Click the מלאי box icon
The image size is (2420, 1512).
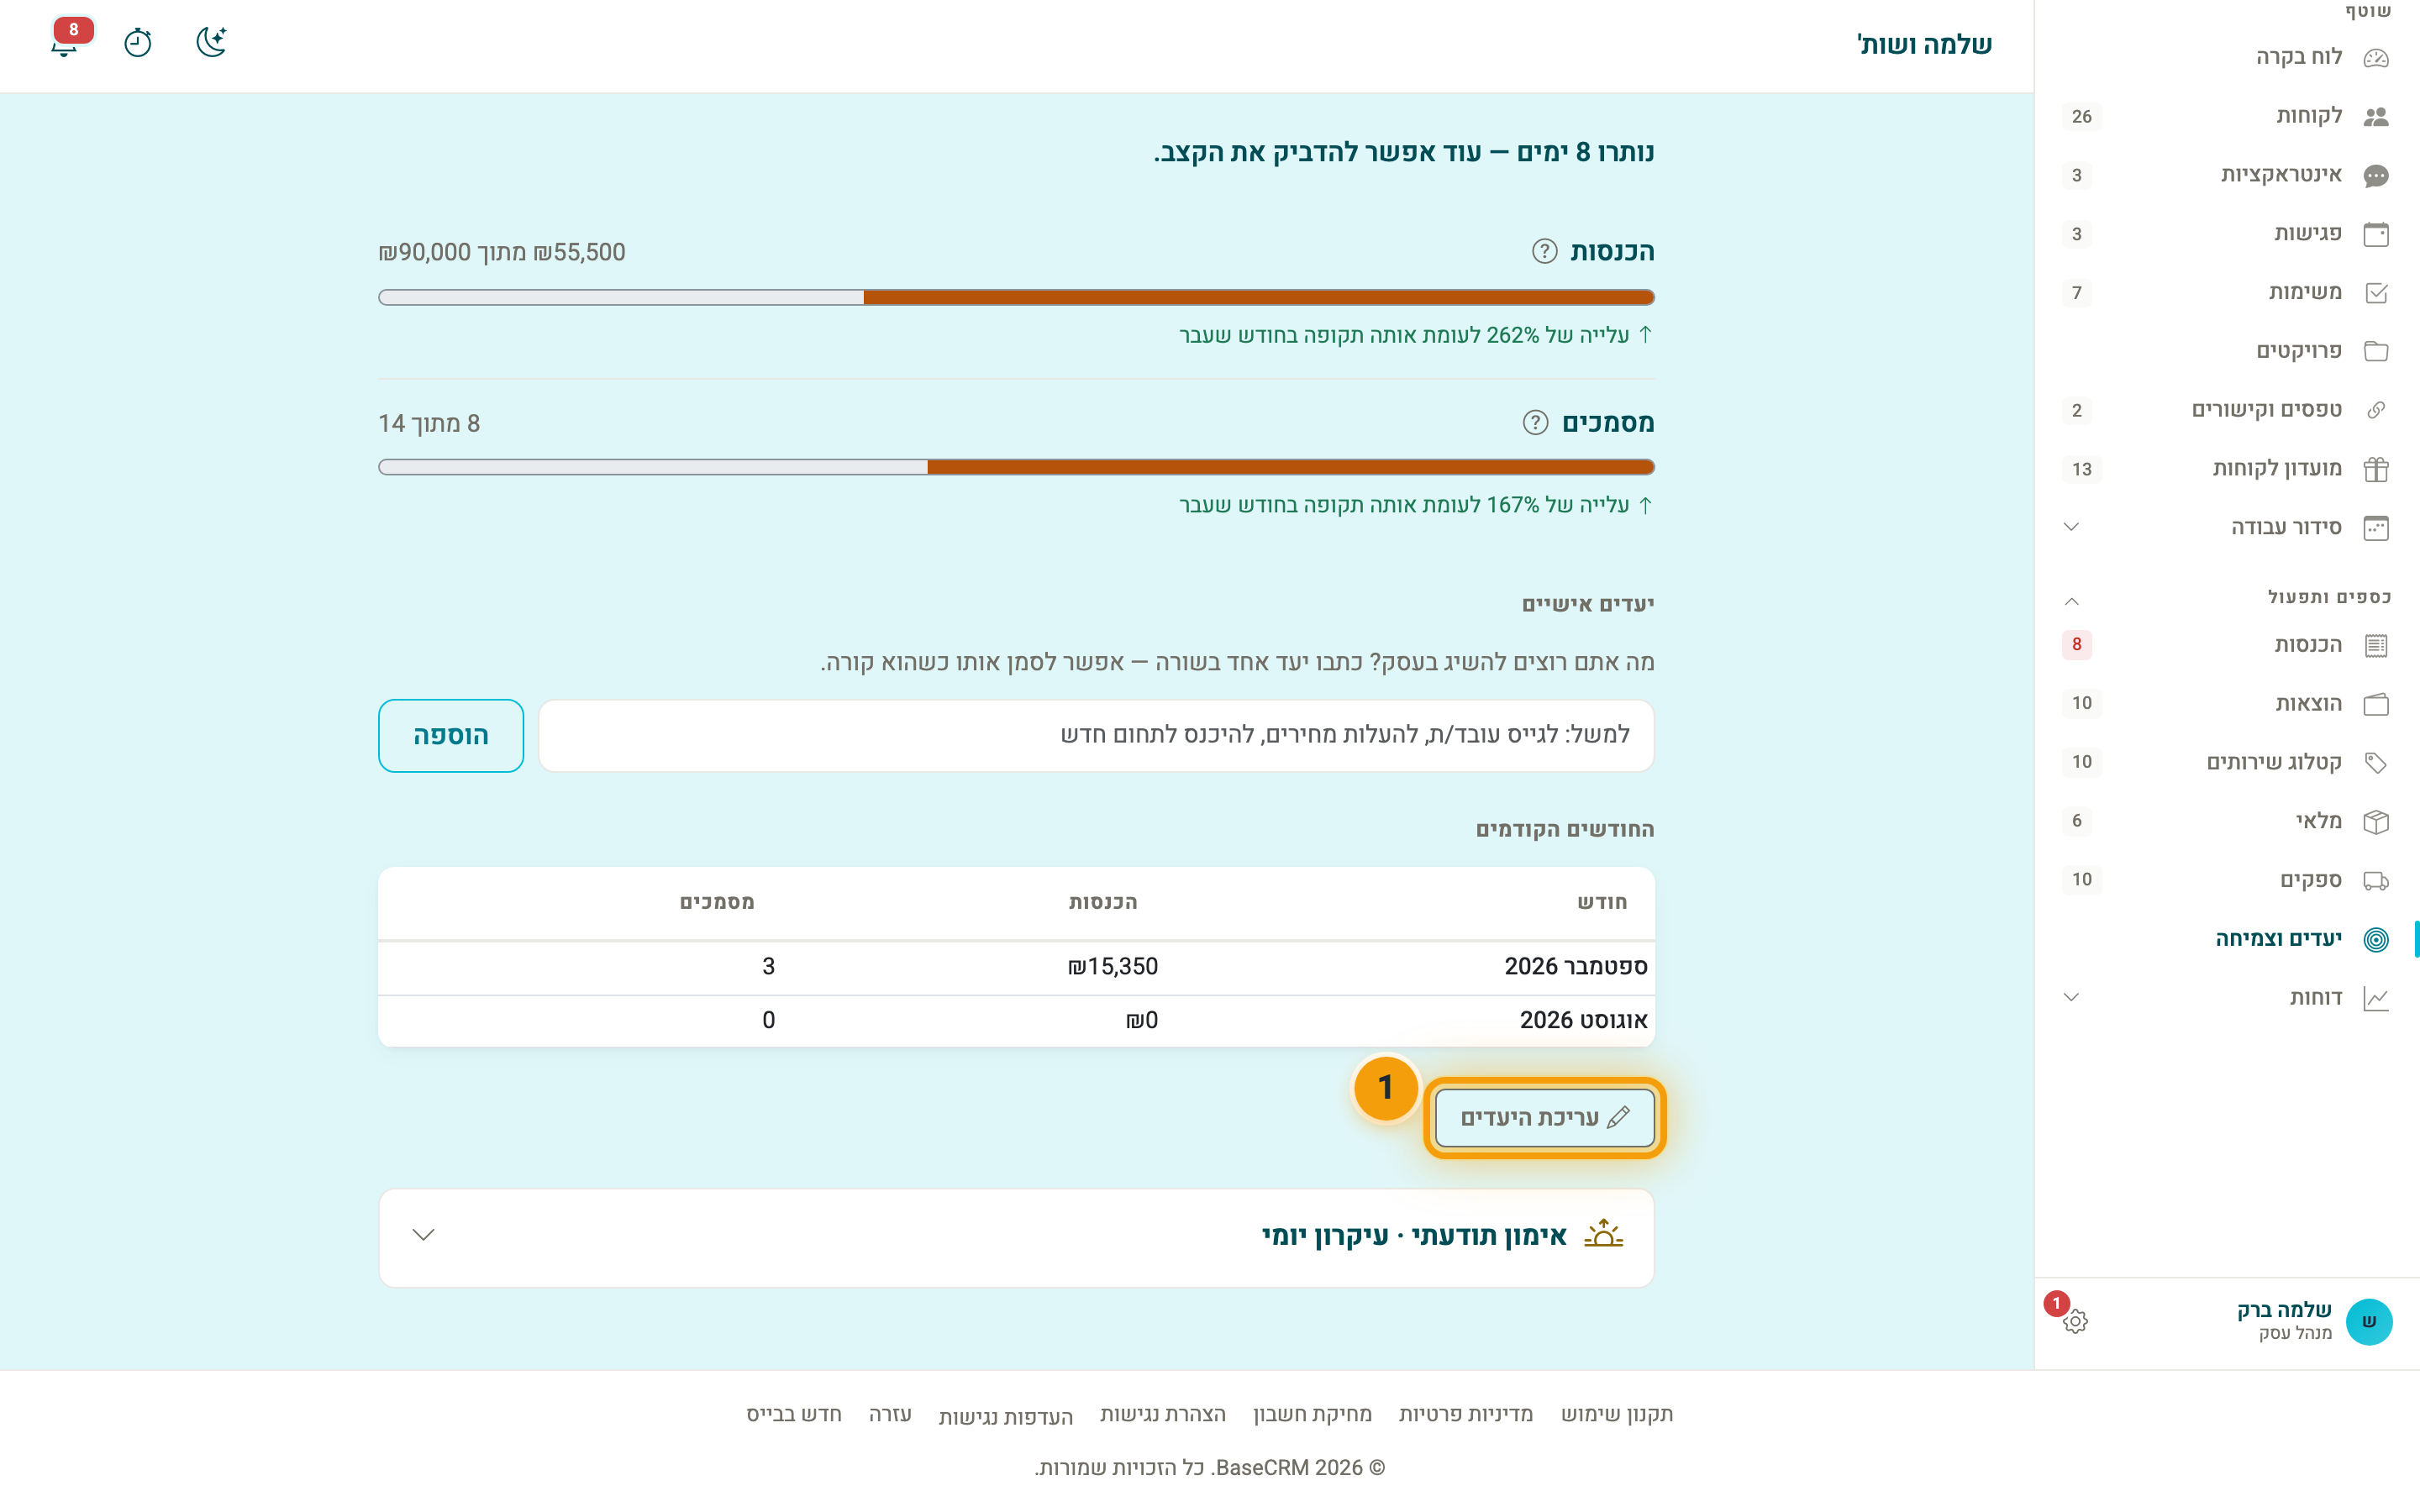point(2376,822)
